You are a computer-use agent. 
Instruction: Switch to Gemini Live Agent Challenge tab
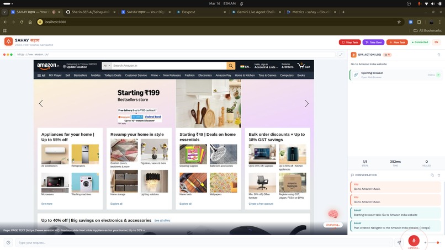[256, 12]
